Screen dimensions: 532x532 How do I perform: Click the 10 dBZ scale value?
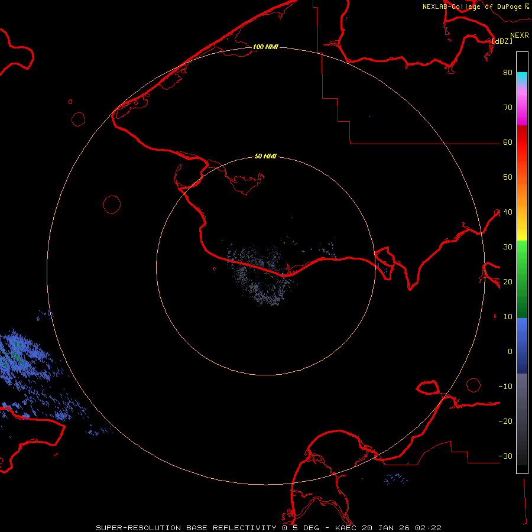(x=508, y=317)
